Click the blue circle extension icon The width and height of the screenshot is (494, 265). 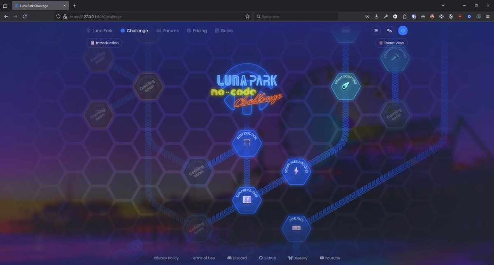click(x=469, y=16)
